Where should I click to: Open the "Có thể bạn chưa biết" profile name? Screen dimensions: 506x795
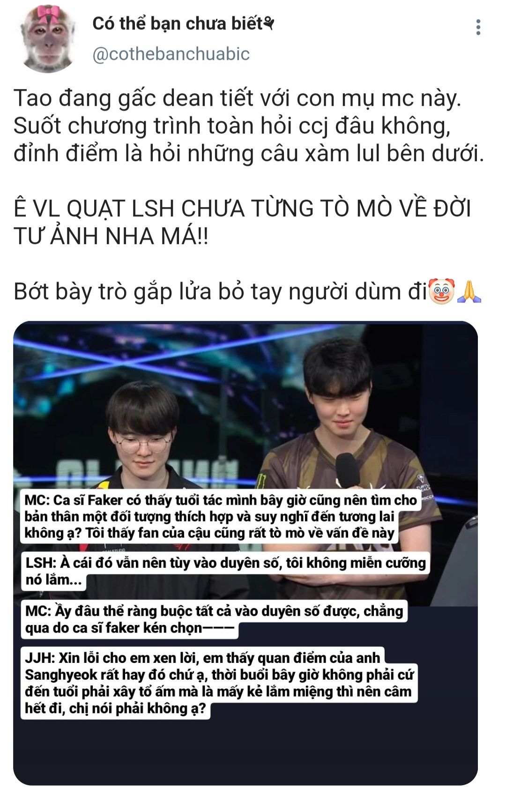(x=177, y=23)
